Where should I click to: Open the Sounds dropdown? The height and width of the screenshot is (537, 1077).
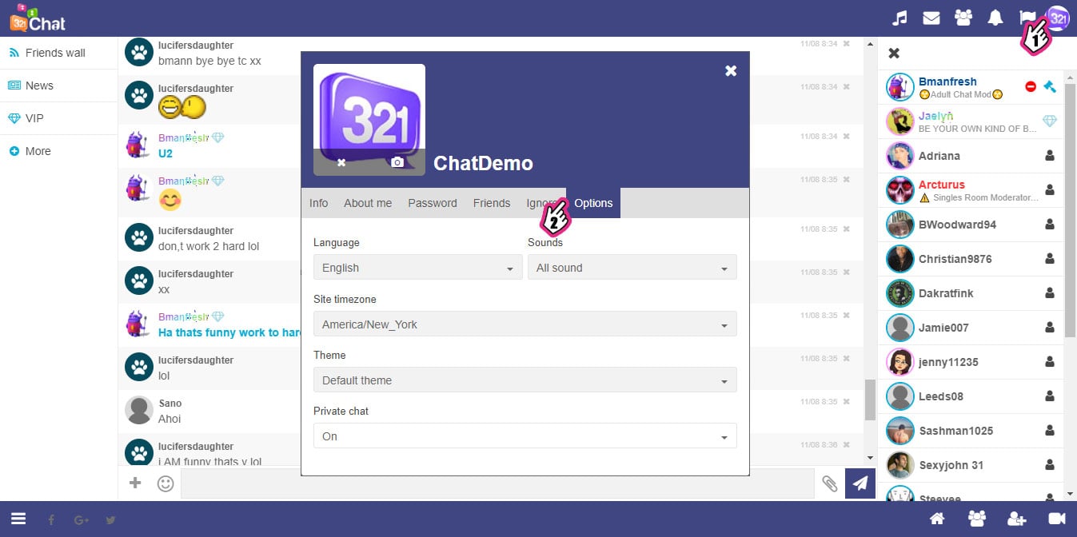coord(632,267)
